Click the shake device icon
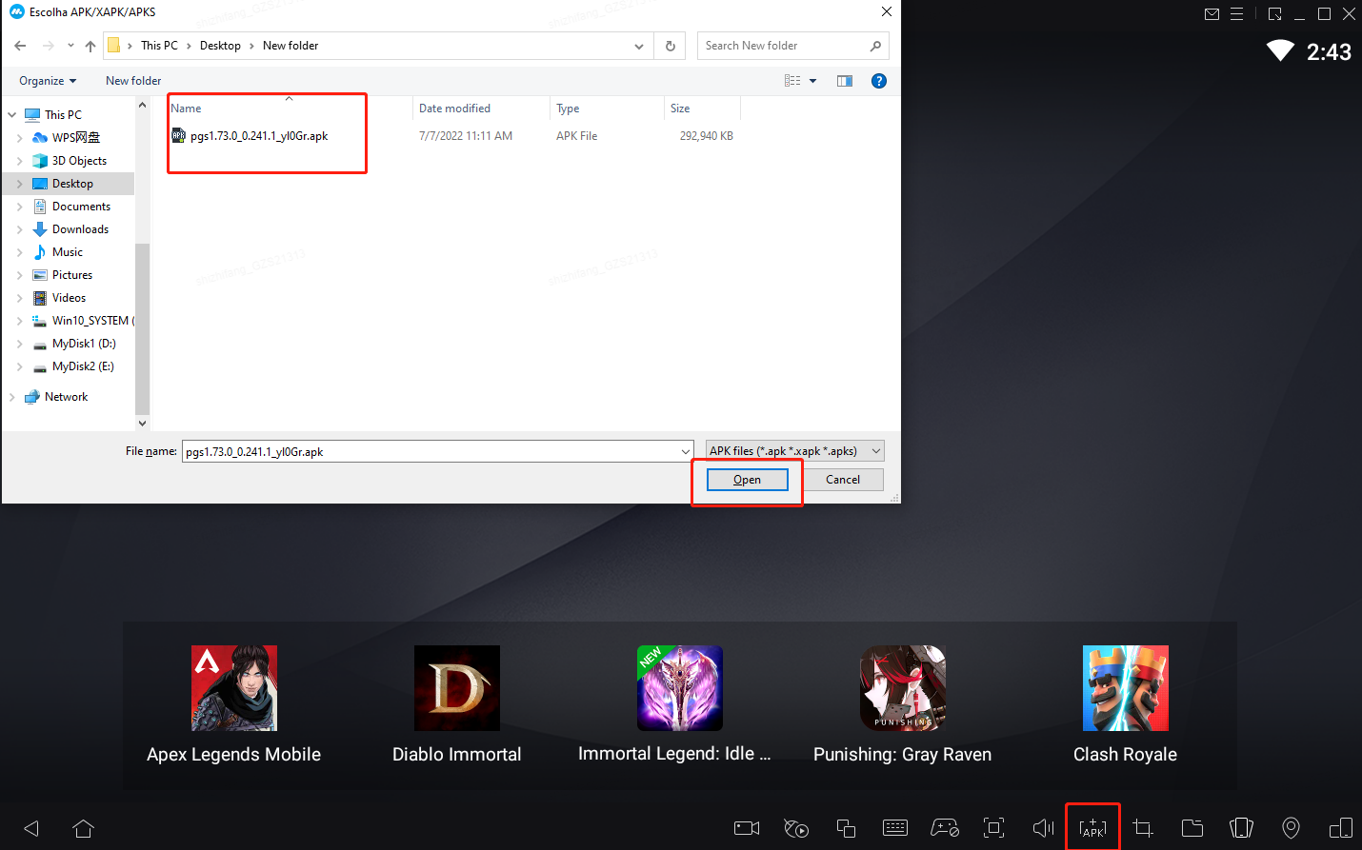Screen dimensions: 1362x850 point(1241,828)
